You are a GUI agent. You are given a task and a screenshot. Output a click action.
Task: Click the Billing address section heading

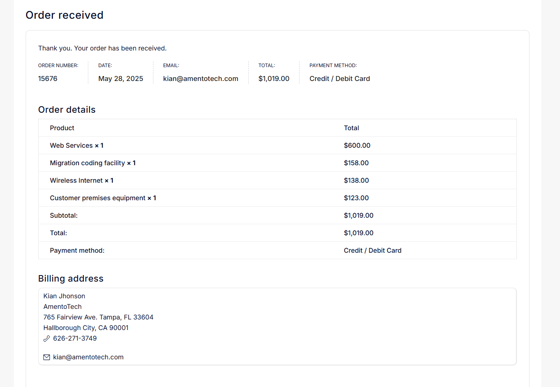71,279
